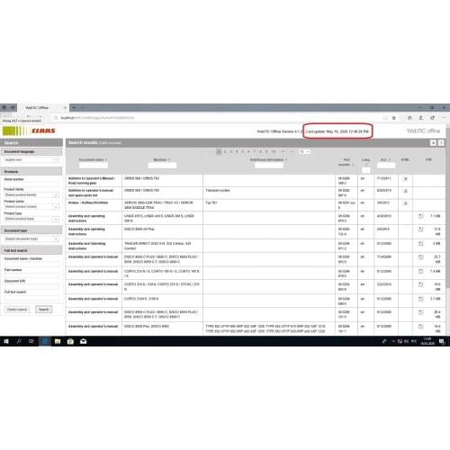Open the 28.4 MB PDF document
The width and height of the screenshot is (450, 450).
click(421, 312)
